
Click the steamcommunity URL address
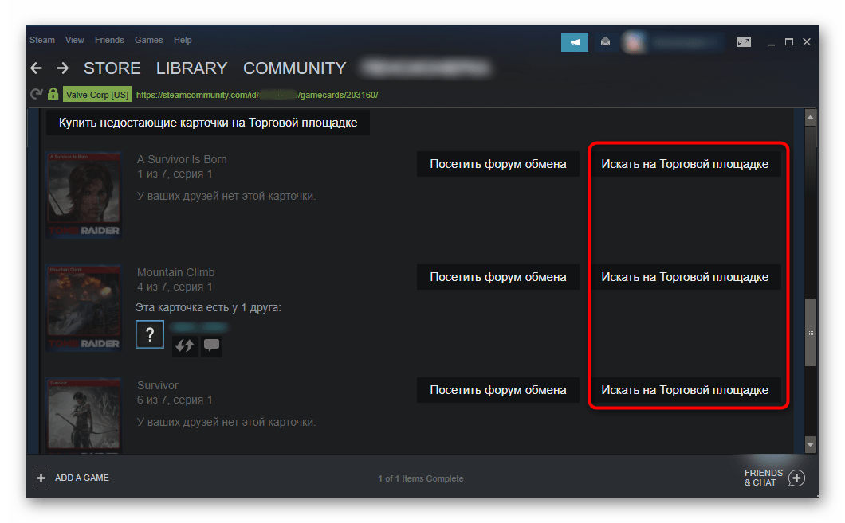(257, 95)
